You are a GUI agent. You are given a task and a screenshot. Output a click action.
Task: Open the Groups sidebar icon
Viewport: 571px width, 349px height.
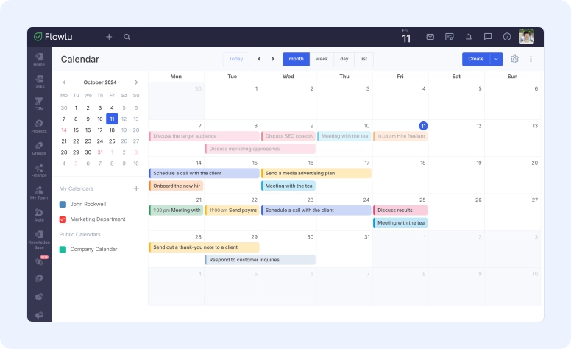pos(39,148)
